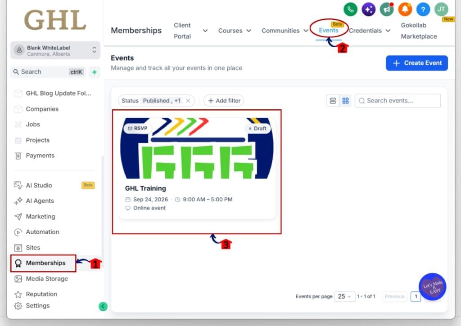This screenshot has height=326, width=461.
Task: Select the Events tab
Action: point(328,30)
